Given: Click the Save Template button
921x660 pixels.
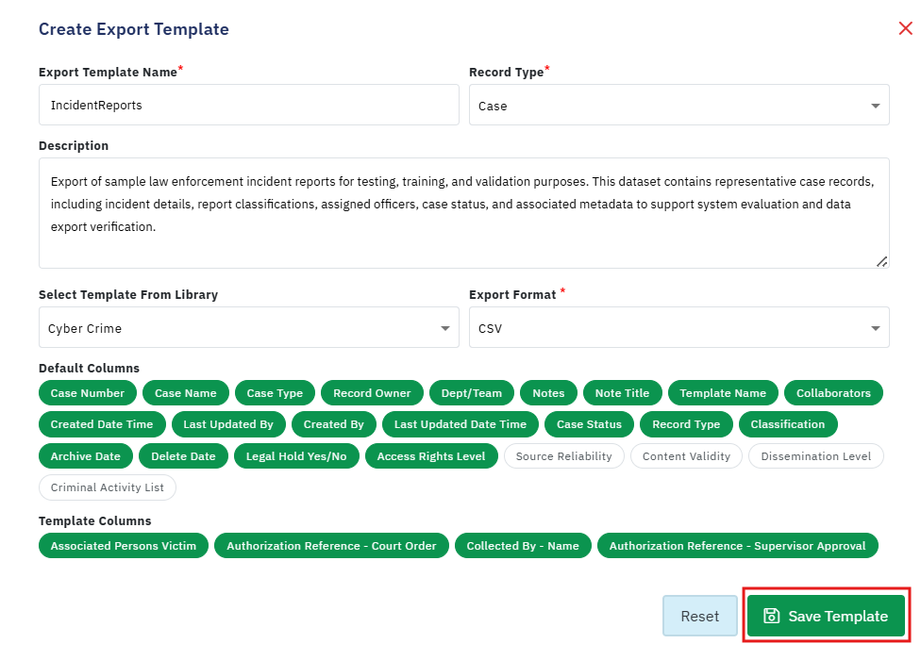Looking at the screenshot, I should [x=826, y=616].
